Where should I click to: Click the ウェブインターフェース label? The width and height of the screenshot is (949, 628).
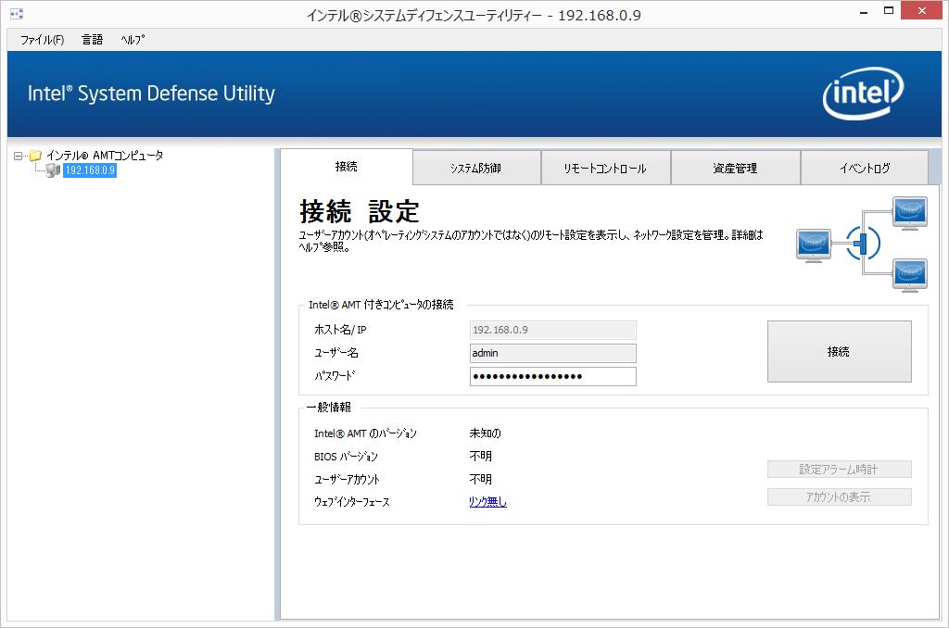pos(351,501)
